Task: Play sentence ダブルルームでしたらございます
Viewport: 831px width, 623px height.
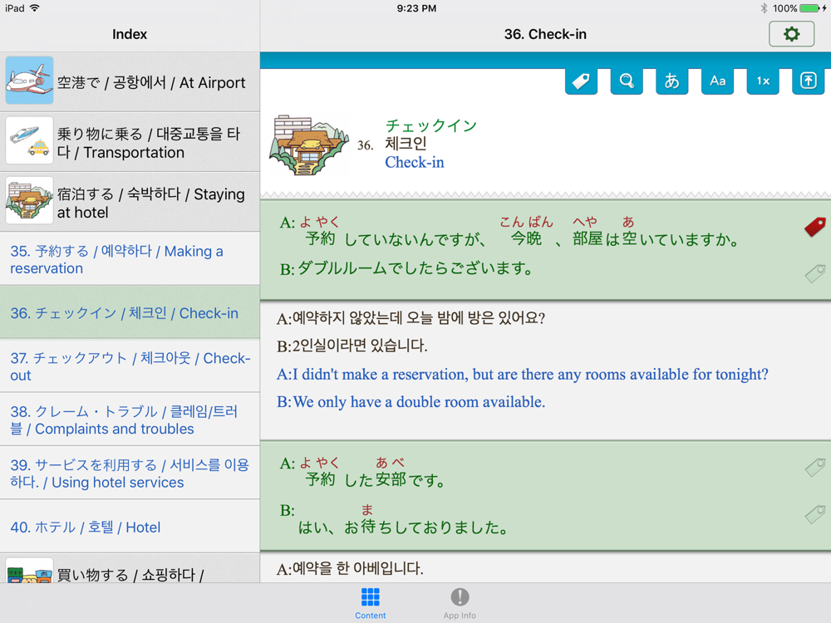Action: (406, 269)
